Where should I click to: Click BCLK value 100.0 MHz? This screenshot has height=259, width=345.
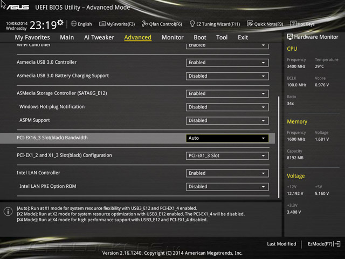(296, 85)
